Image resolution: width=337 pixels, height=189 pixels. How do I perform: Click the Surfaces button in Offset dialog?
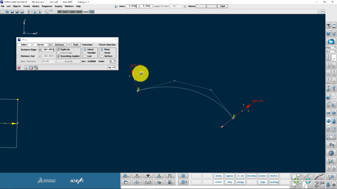pyautogui.click(x=60, y=45)
